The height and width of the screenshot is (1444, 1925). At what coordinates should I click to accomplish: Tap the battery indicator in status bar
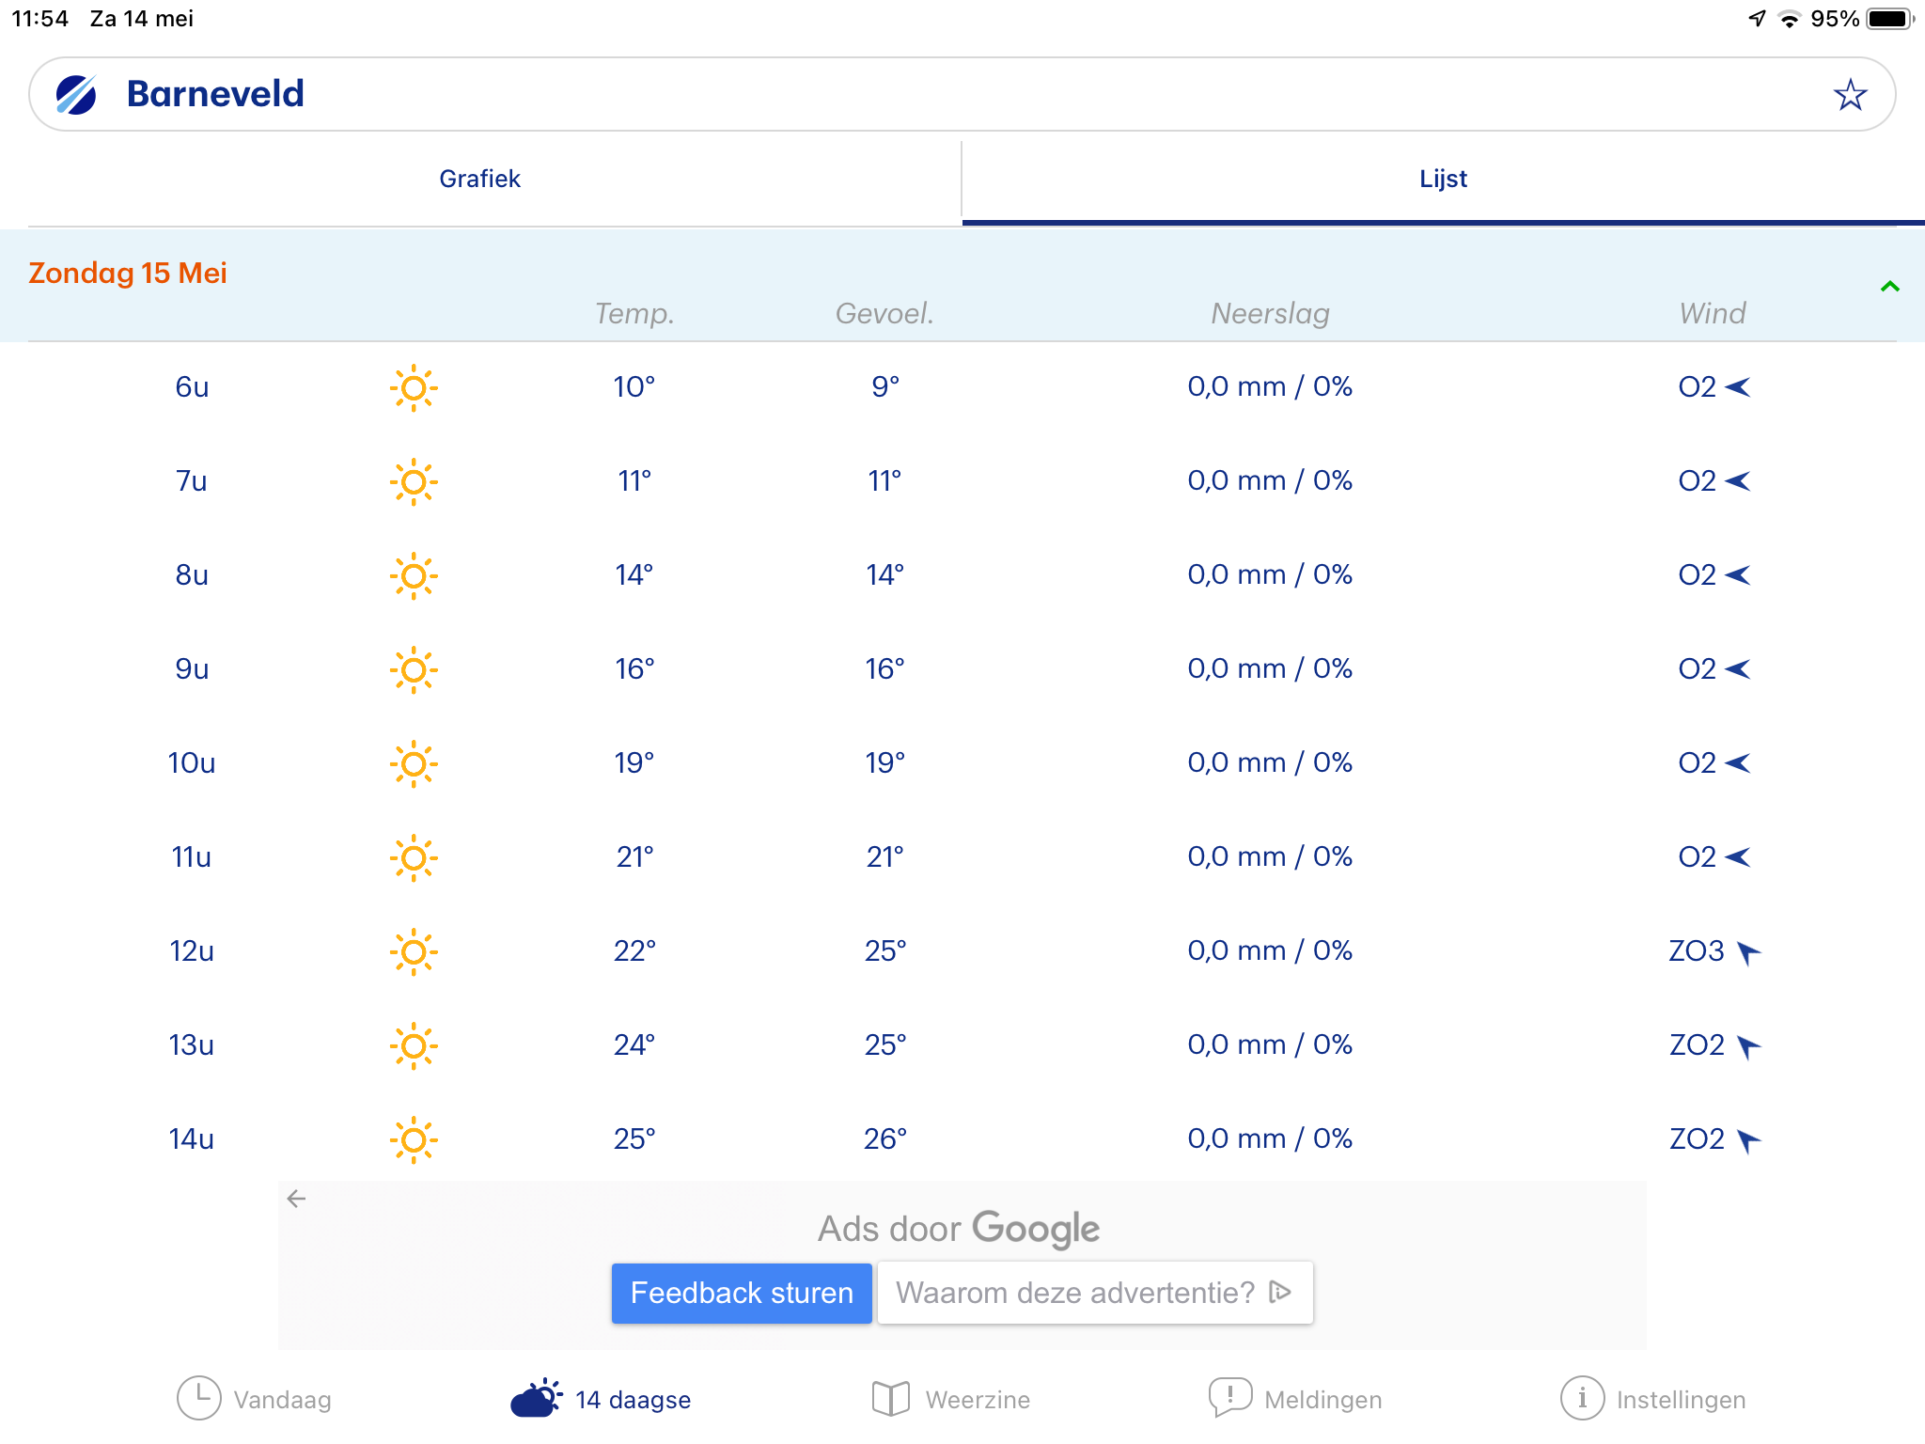(x=1890, y=19)
